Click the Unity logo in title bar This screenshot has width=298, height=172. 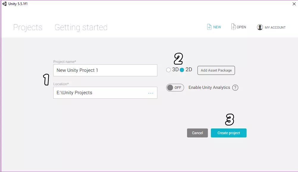click(4, 4)
